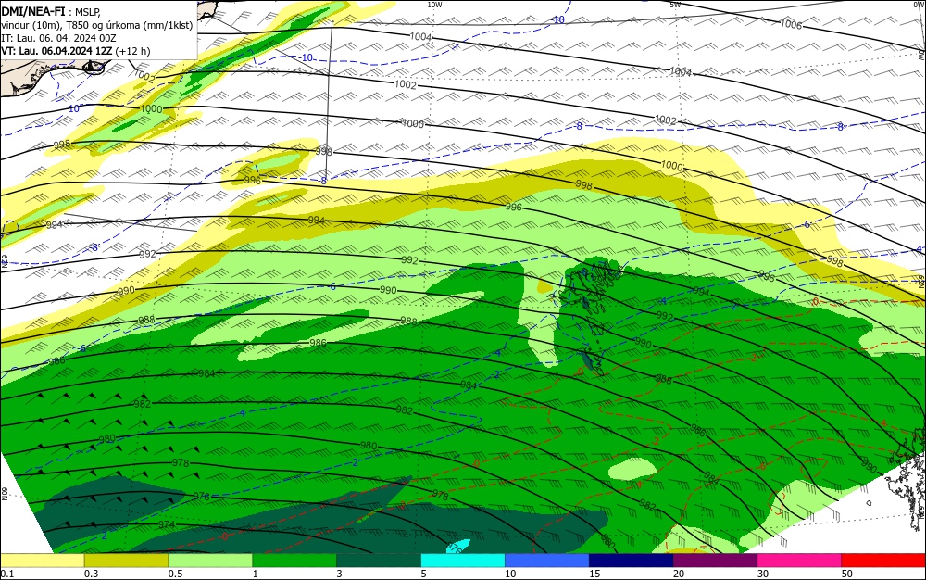Click the navy 15–20 legend swatch
Viewport: 926px width, 580px height.
[x=632, y=561]
